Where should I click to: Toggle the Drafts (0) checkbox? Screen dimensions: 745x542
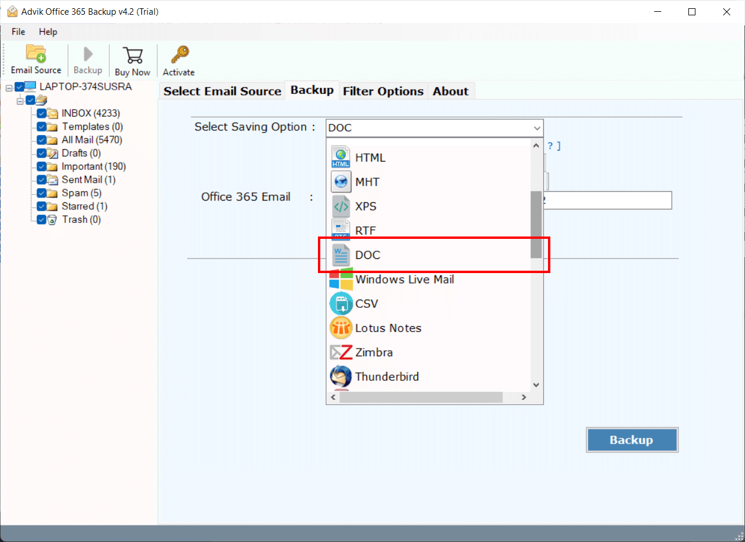41,153
